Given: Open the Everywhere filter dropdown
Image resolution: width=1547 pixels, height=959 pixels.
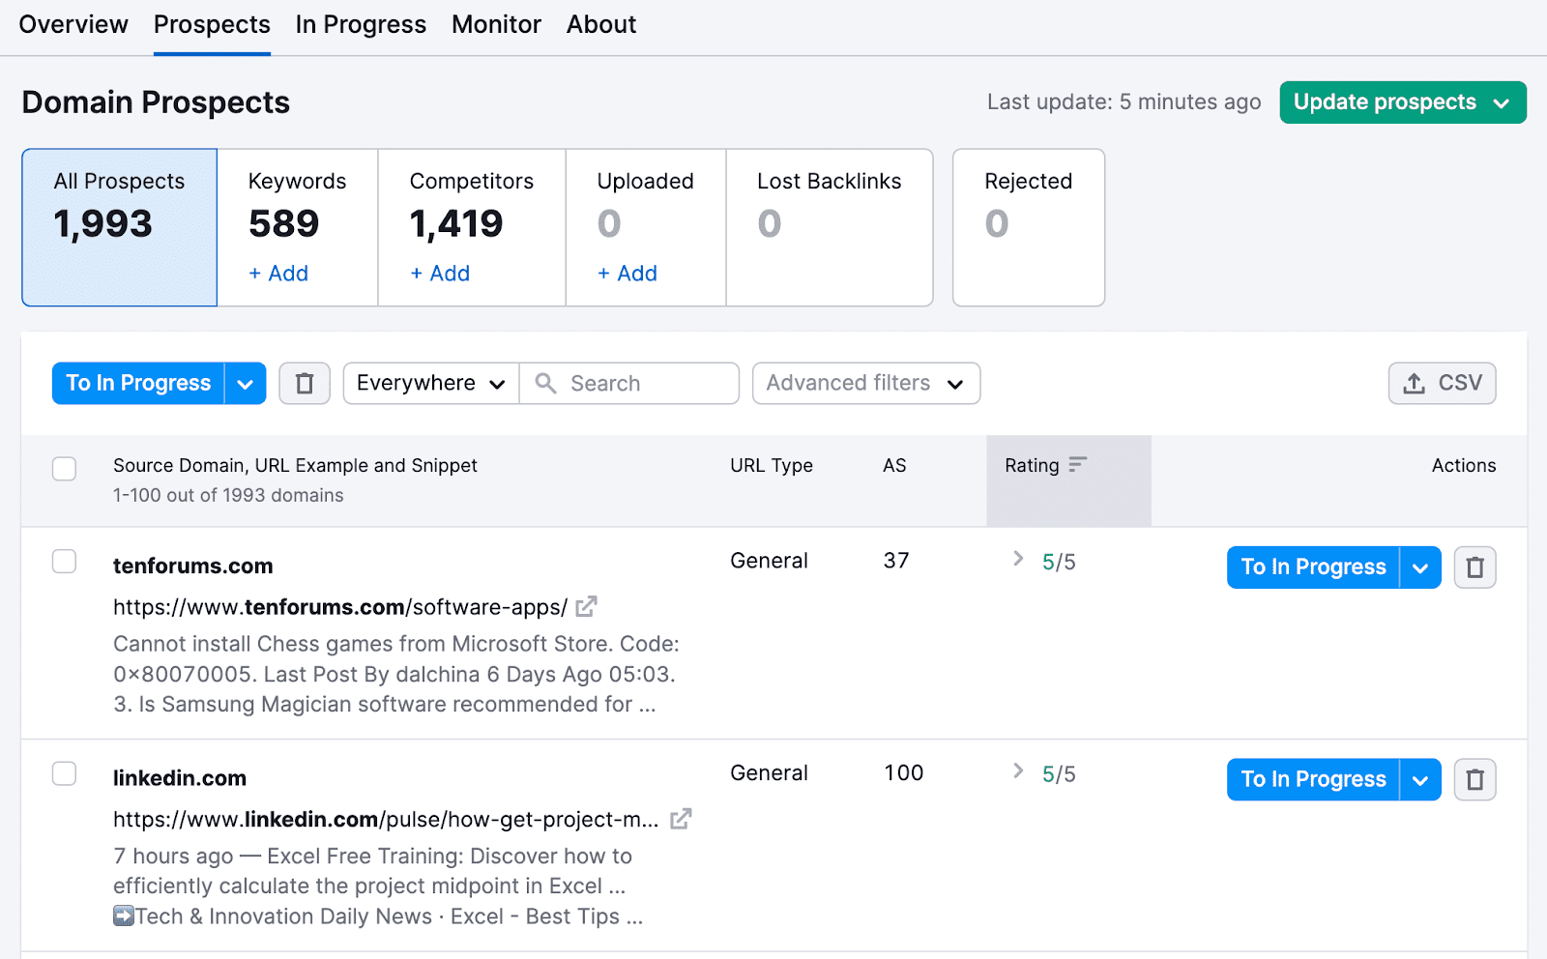Looking at the screenshot, I should click(x=430, y=383).
